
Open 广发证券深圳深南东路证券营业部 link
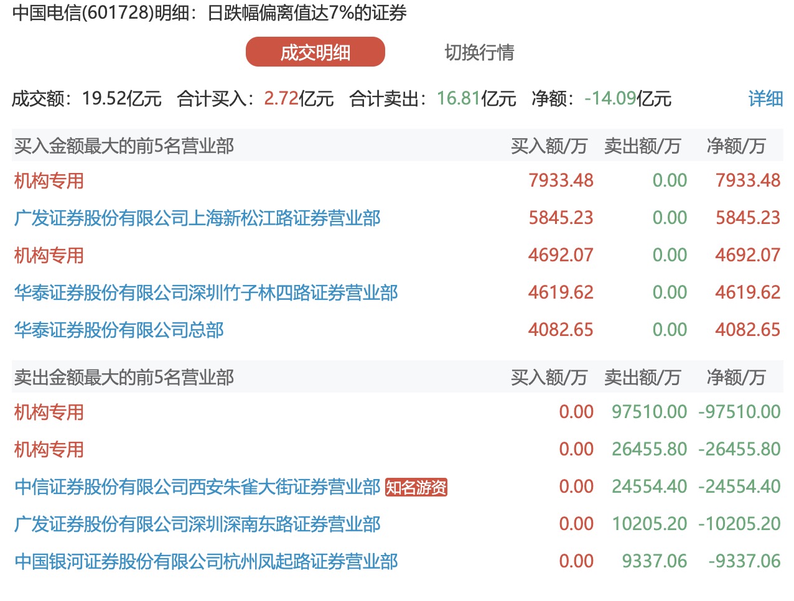(197, 524)
